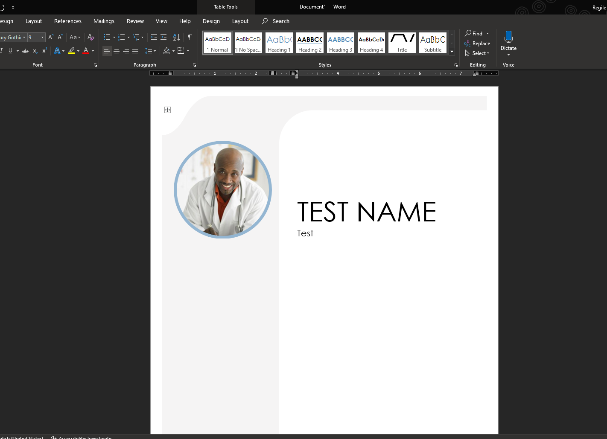Open the Select dropdown in Editing
Viewport: 607px width, 439px height.
tap(478, 53)
